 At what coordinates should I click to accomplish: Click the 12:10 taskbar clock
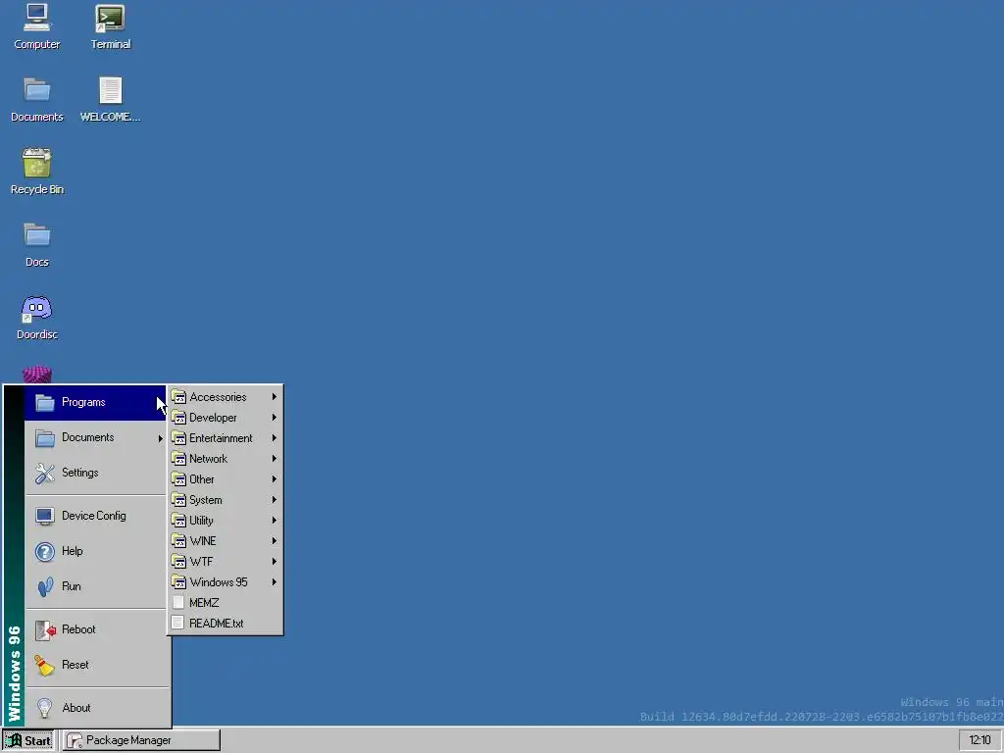(979, 740)
